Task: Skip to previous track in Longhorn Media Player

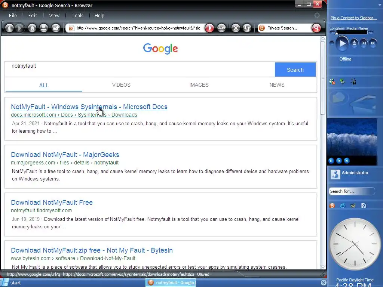Action: (x=364, y=43)
